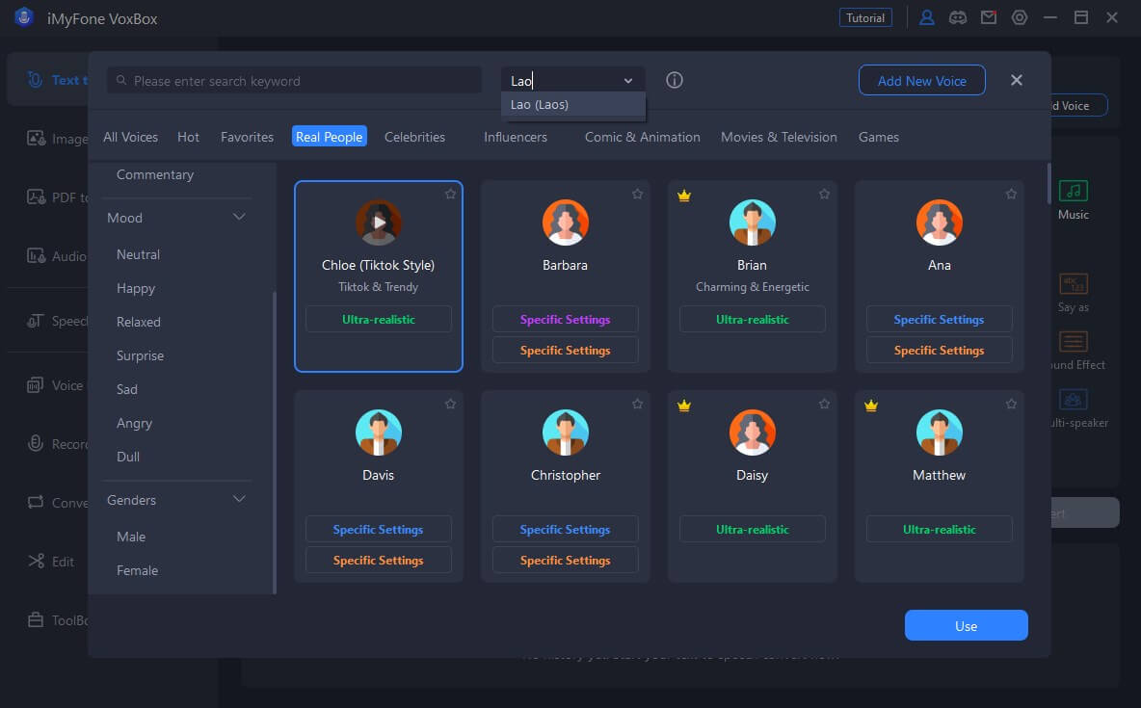Switch to Hot tab

click(189, 137)
